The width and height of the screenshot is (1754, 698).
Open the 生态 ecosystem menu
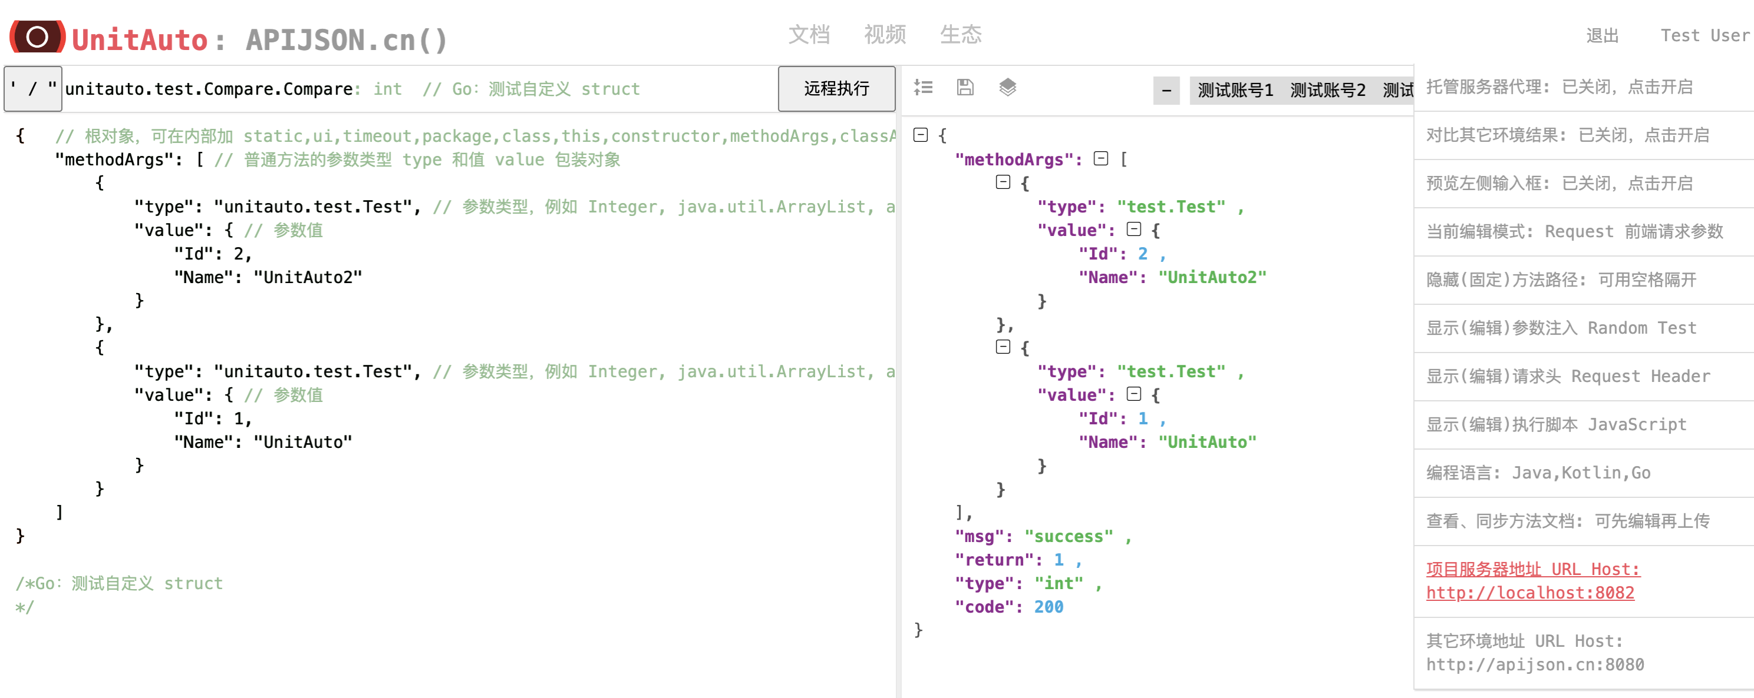960,34
